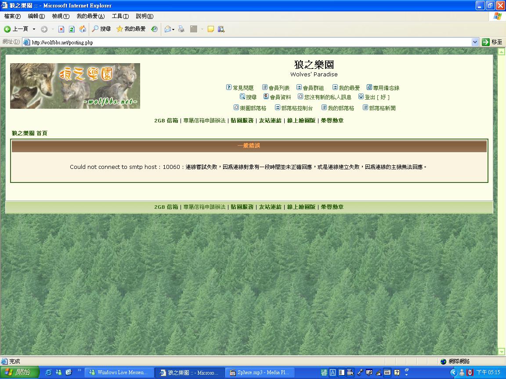Image resolution: width=506 pixels, height=379 pixels.
Task: Open the address bar URL dropdown
Action: point(475,42)
